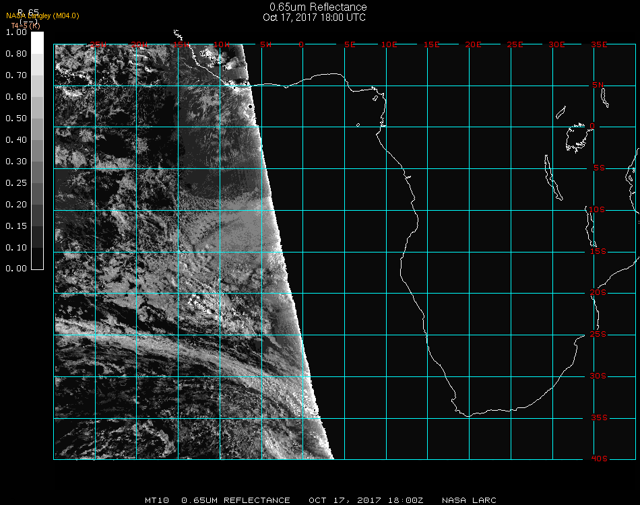Screen dimensions: 640x505
Task: Click the '10S' latitude label
Action: (x=597, y=209)
